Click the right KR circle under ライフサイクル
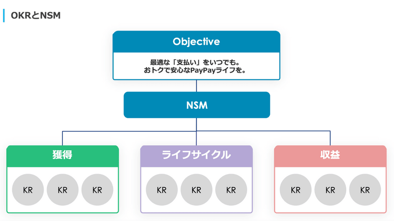 pos(231,190)
